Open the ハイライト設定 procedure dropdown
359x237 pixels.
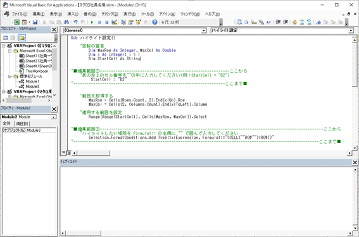[x=351, y=30]
